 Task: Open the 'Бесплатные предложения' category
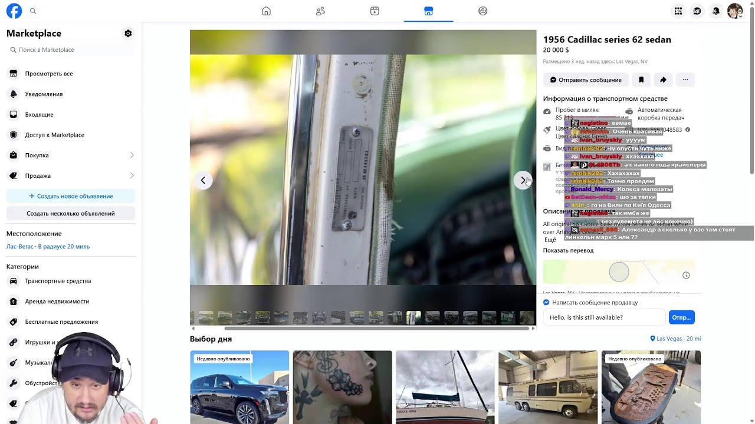coord(71,322)
